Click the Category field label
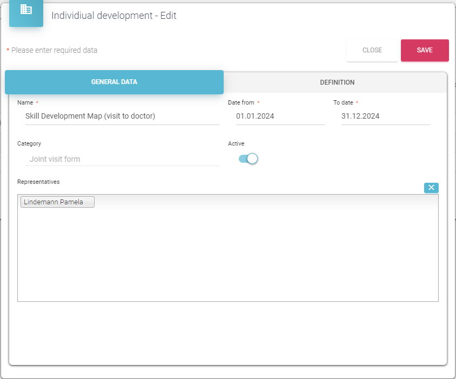The height and width of the screenshot is (379, 456). [29, 143]
